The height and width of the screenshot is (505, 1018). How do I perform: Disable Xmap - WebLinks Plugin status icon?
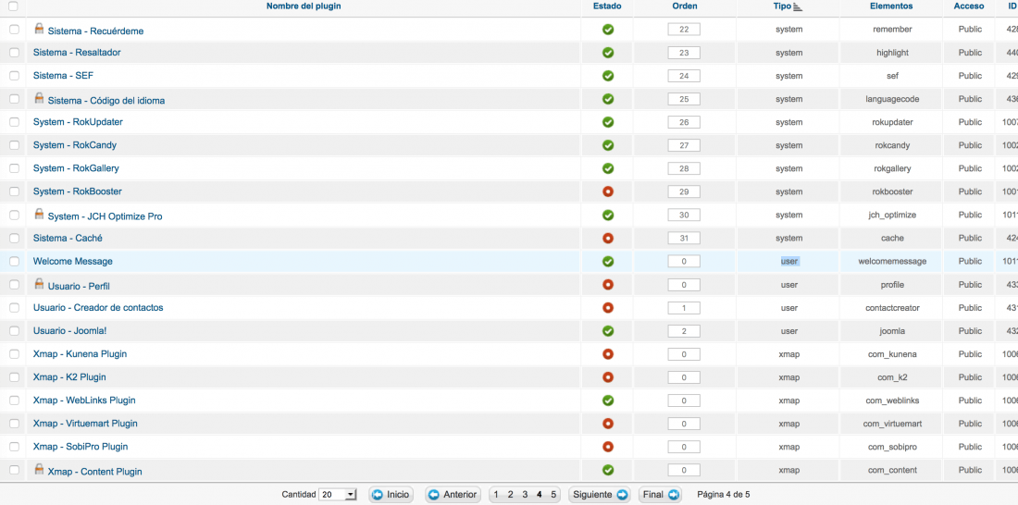click(608, 400)
